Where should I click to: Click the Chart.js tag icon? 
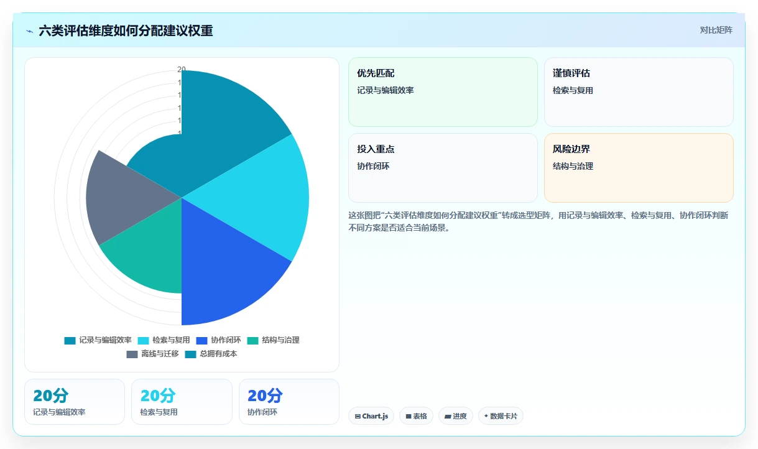[358, 416]
